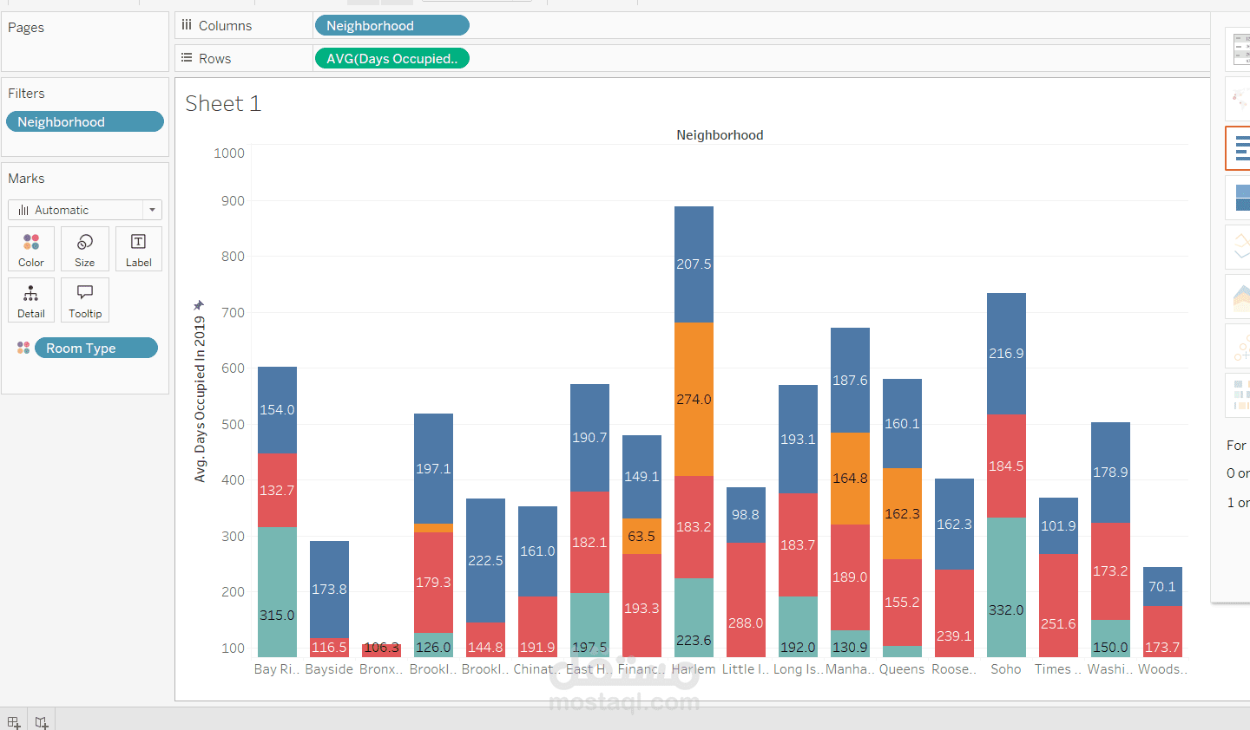The width and height of the screenshot is (1250, 730).
Task: Click the Long Is.. label on the x-axis
Action: [798, 669]
